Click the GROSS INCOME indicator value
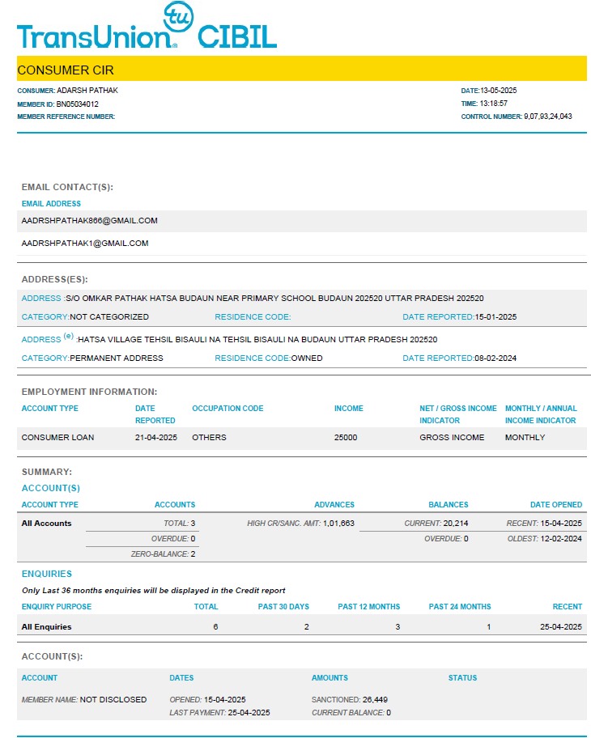Viewport: 591px width, 738px height. 452,438
